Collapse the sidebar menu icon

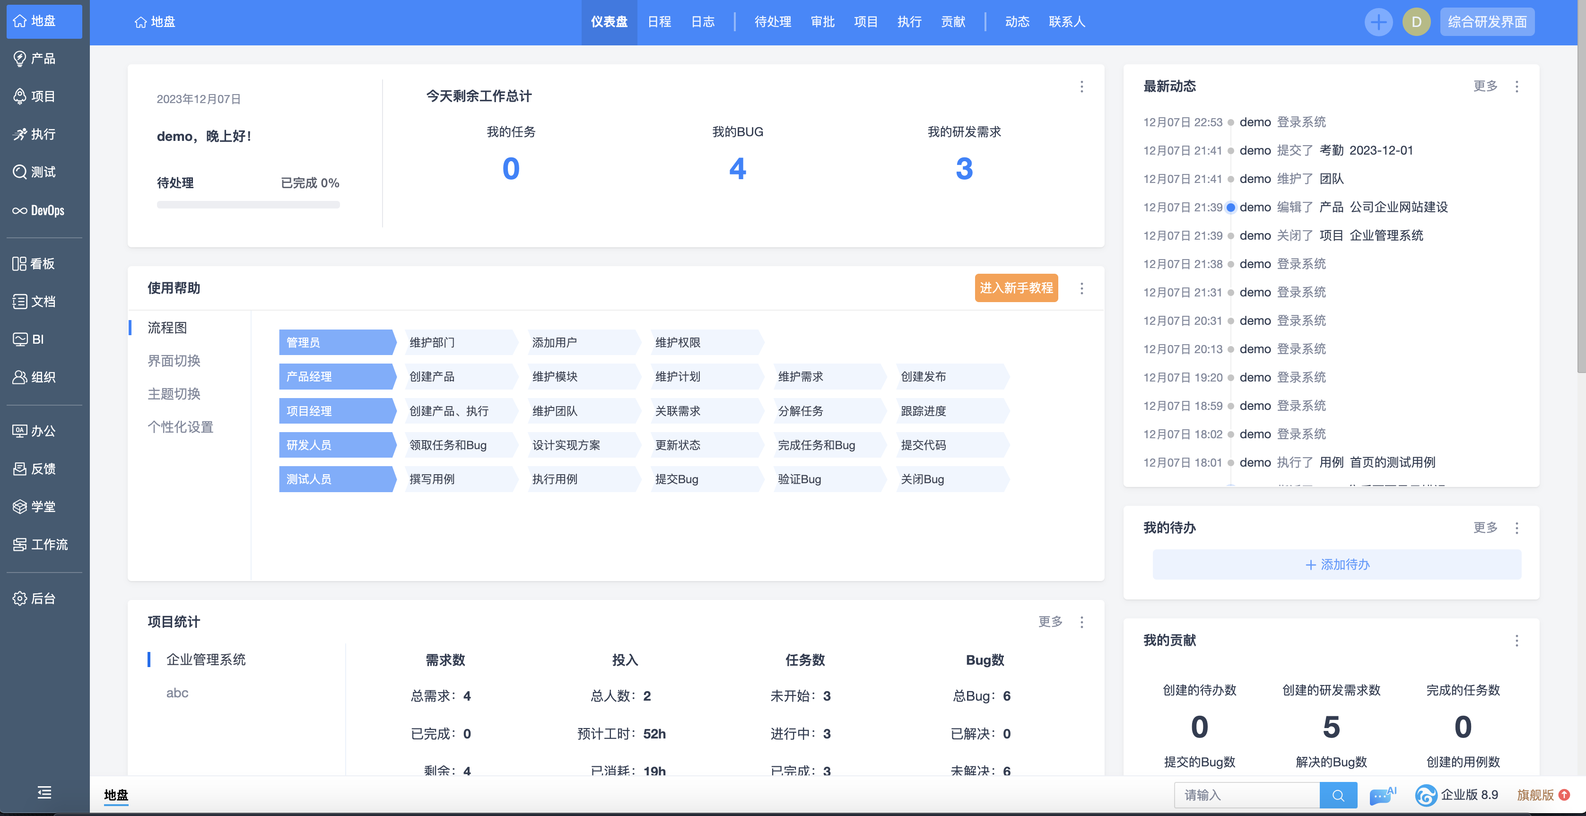coord(44,793)
